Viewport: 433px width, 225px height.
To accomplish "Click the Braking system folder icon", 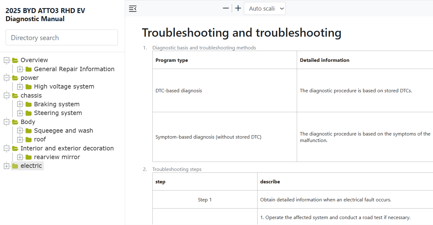I will pos(29,104).
